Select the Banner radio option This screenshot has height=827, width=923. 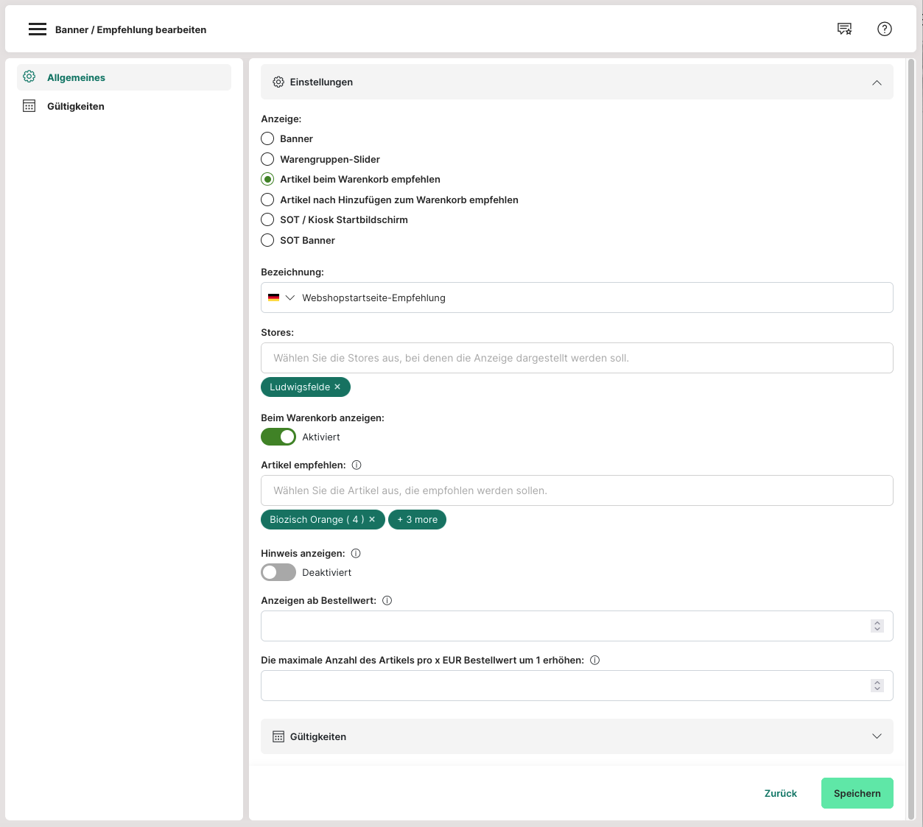tap(267, 138)
